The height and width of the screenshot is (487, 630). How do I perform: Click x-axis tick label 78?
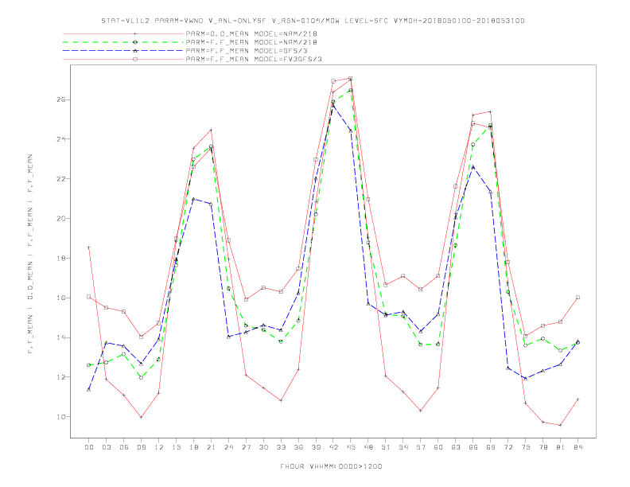pos(543,447)
